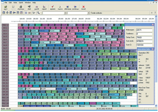Open the dati data view icon
This screenshot has width=158, height=112.
(29, 7)
